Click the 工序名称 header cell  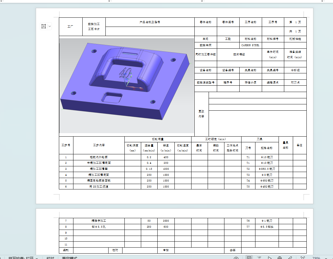251,22
